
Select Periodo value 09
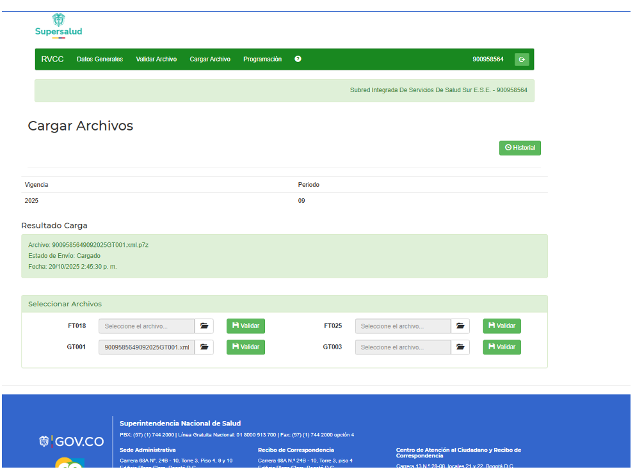[301, 201]
